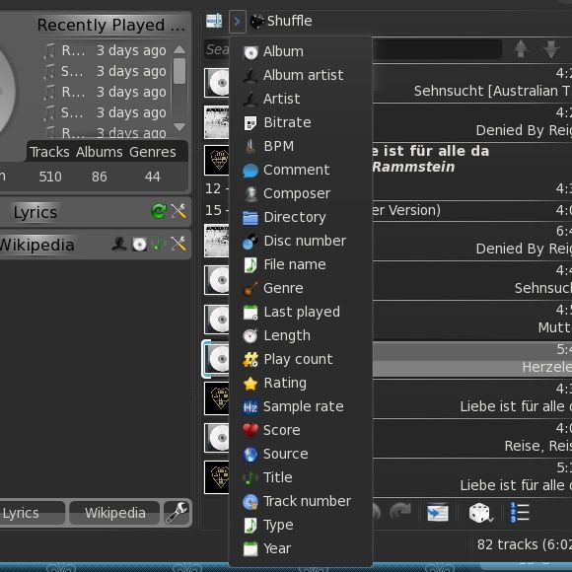The width and height of the screenshot is (572, 572).
Task: Select Album in sort menu
Action: (301, 52)
